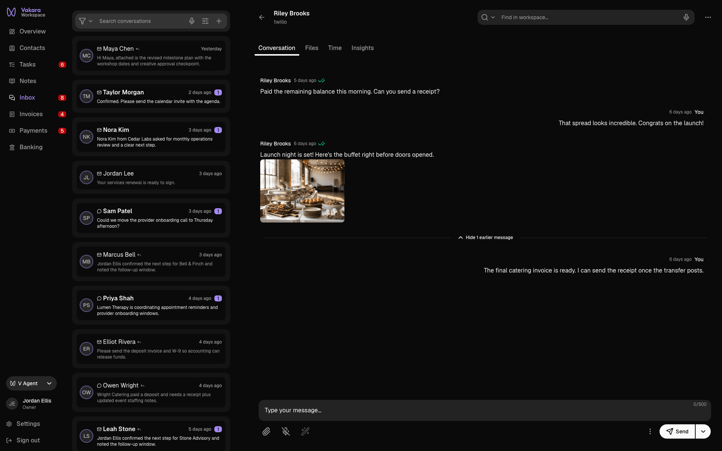The height and width of the screenshot is (451, 722).
Task: Click the magic wand AI compose icon
Action: tap(305, 431)
